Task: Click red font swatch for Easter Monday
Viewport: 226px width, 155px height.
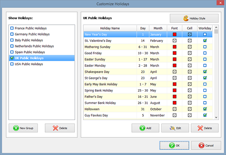Action: pos(175,65)
